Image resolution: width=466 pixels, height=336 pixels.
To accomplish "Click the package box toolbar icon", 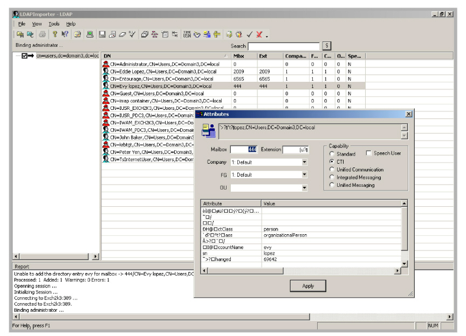I will [x=229, y=34].
